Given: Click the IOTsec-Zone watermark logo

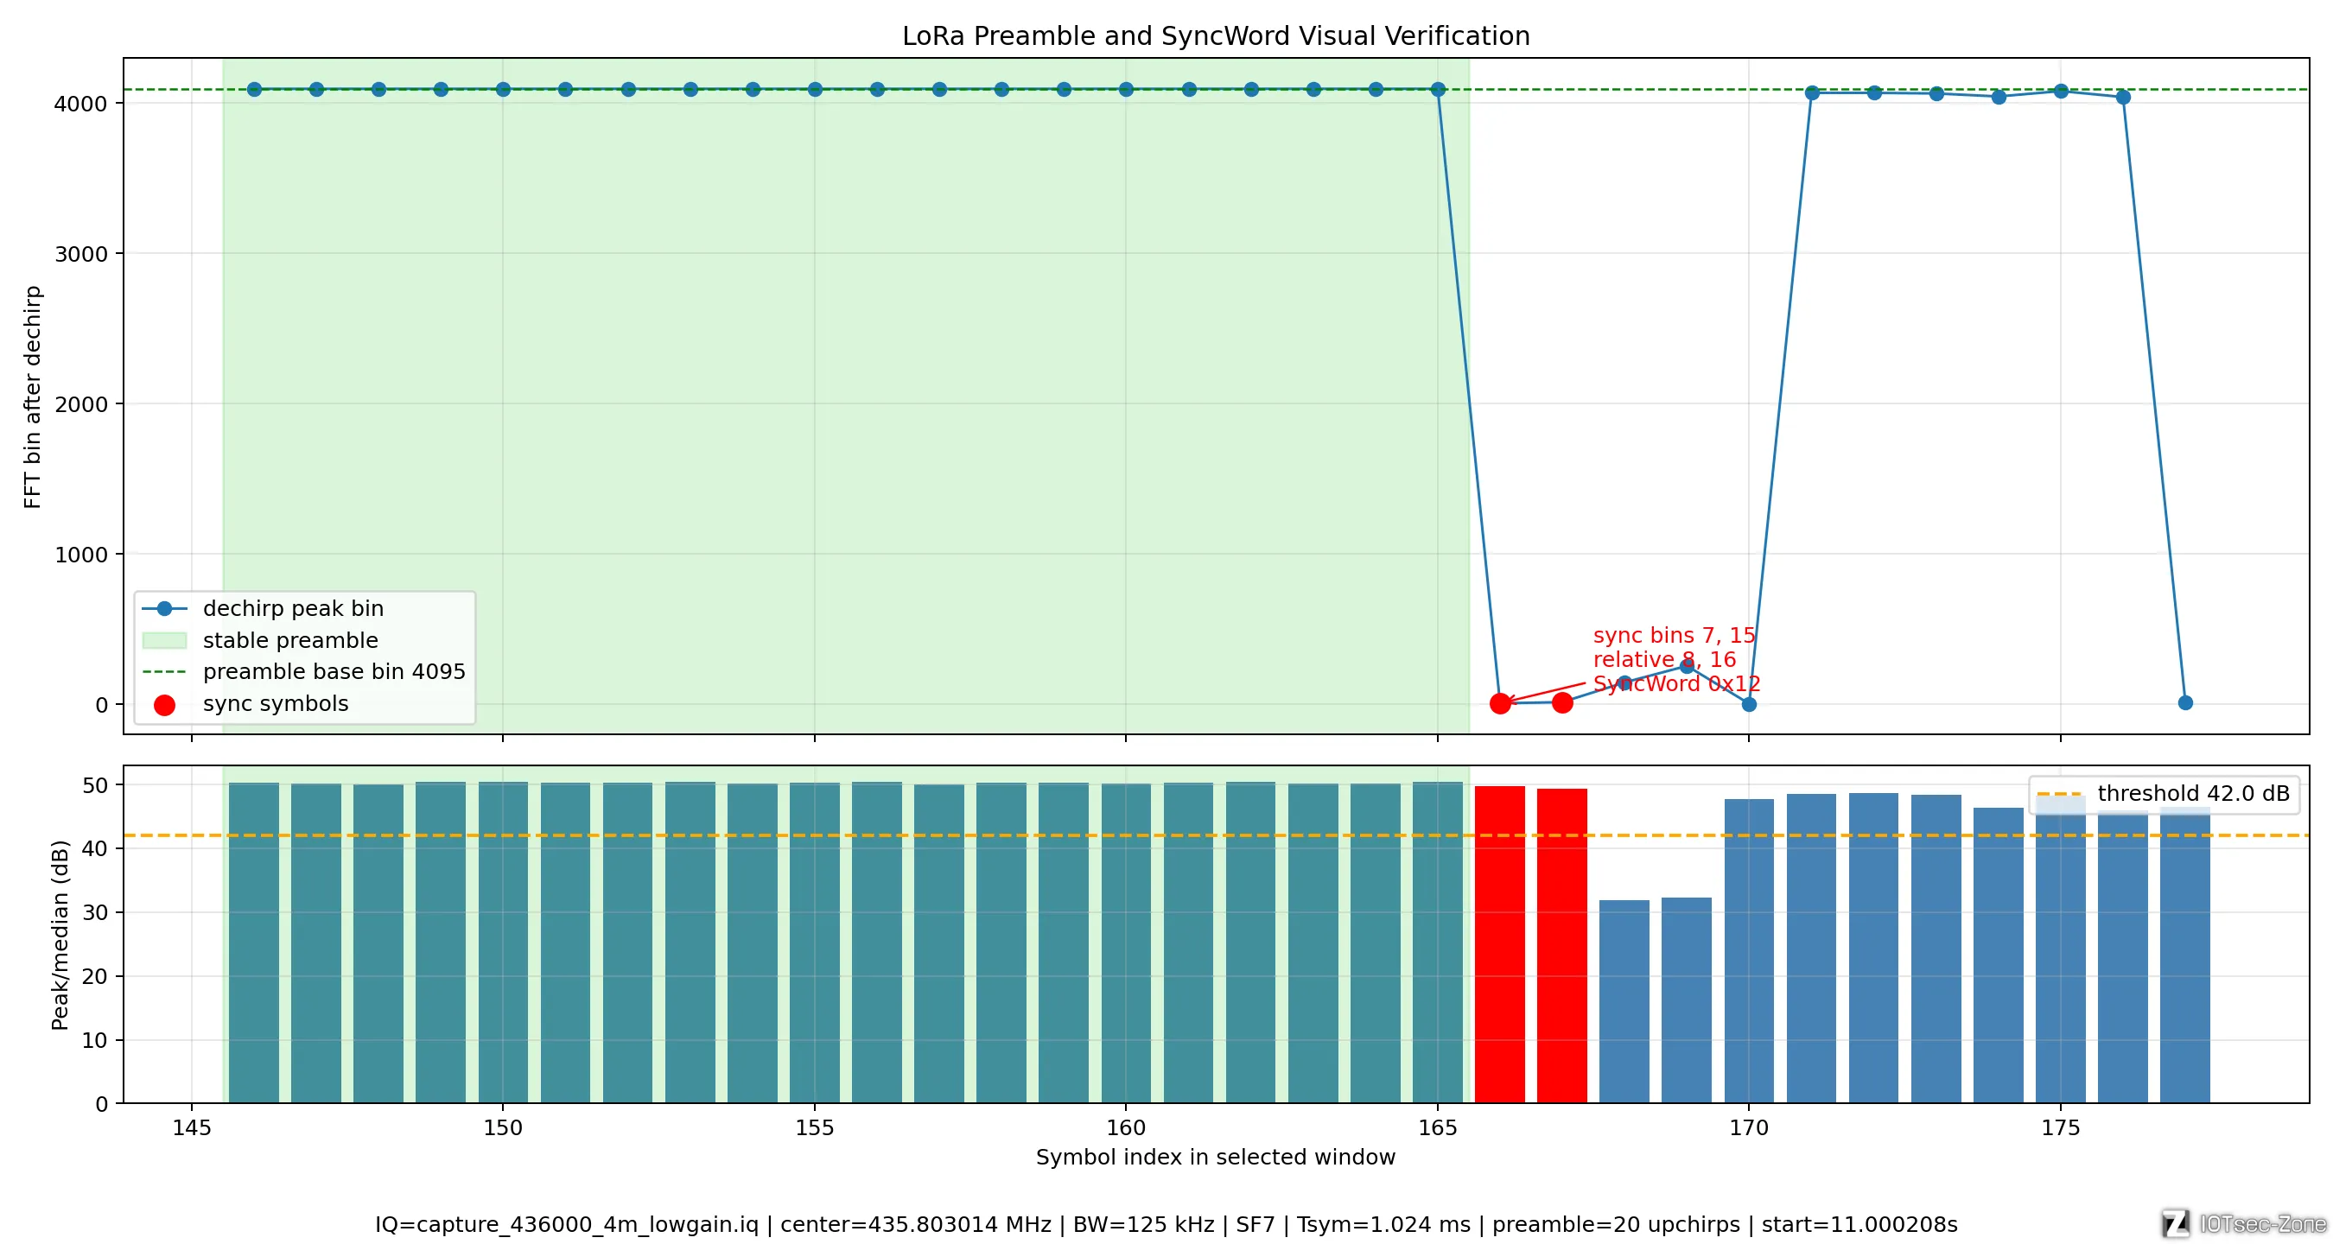Looking at the screenshot, I should point(2244,1224).
